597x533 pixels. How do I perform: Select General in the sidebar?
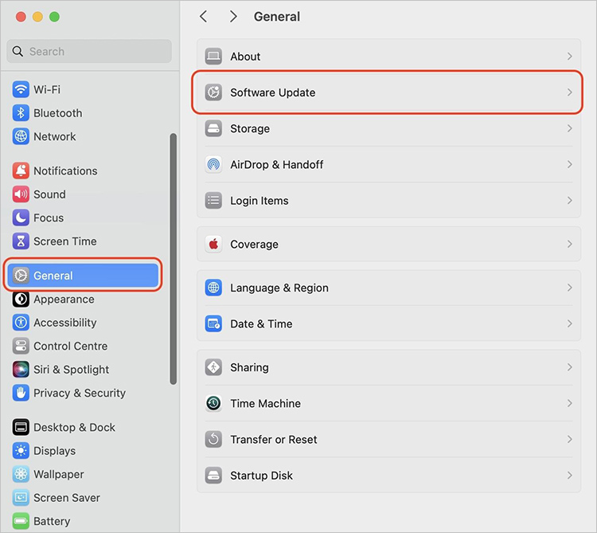[83, 276]
